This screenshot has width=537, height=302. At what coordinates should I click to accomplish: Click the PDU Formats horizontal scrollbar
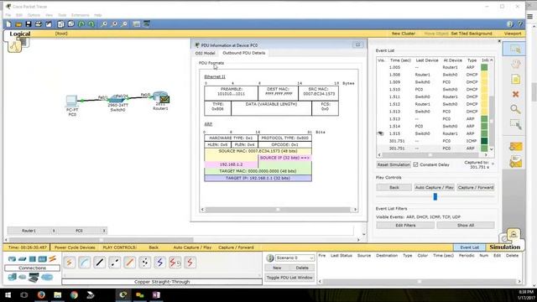(x=279, y=209)
